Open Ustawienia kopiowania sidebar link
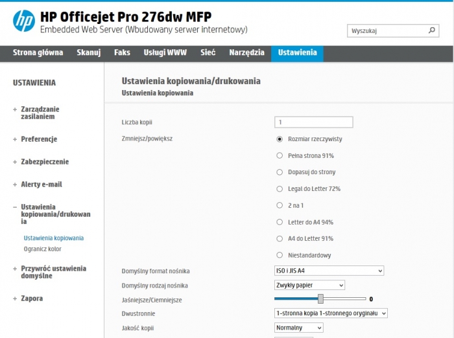 click(x=54, y=238)
